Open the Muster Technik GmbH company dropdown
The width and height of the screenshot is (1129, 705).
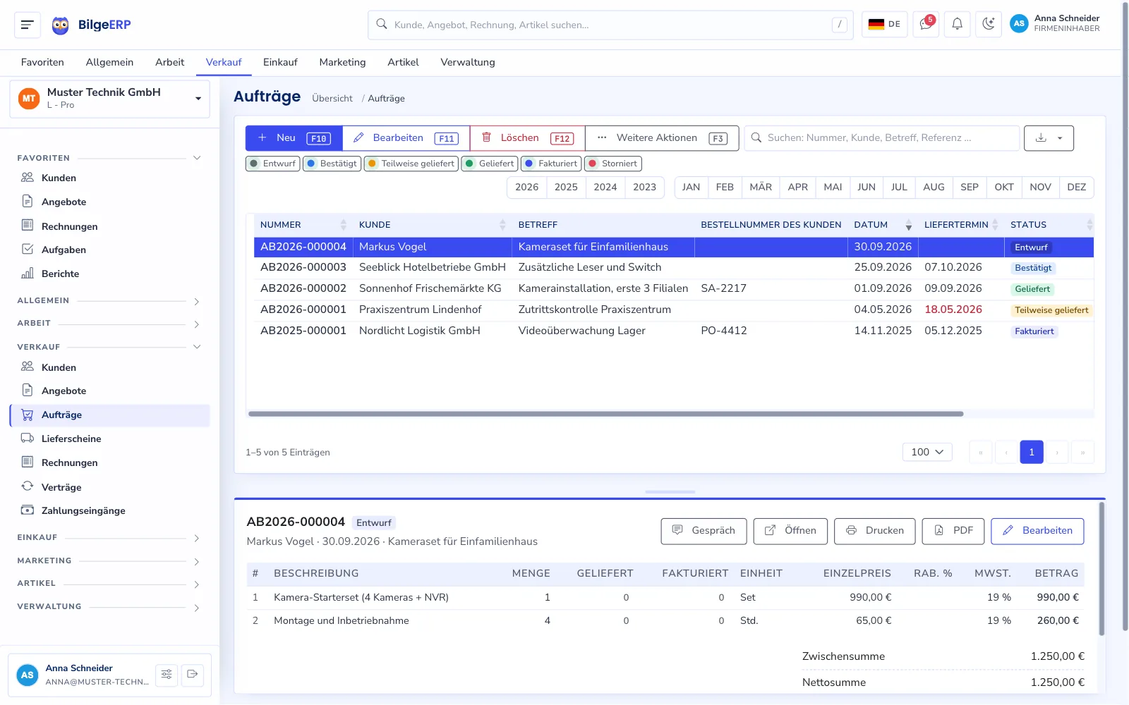point(110,99)
